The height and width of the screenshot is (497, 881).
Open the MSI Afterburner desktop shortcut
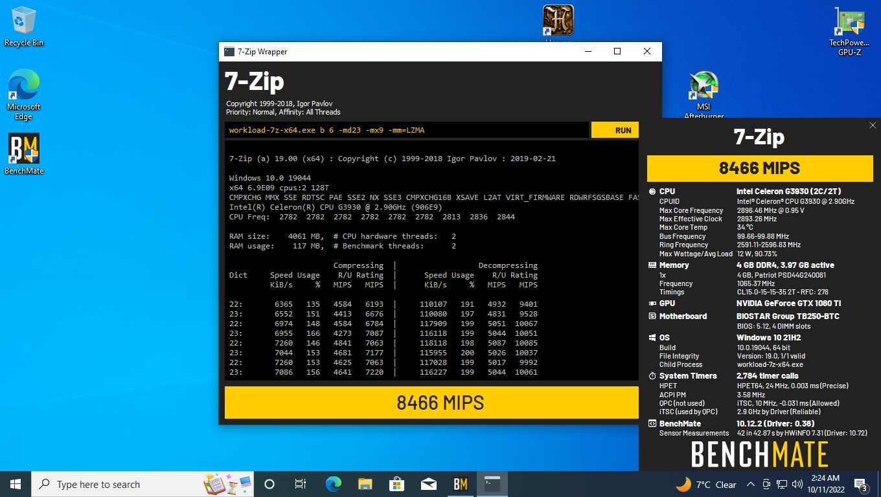coord(704,94)
